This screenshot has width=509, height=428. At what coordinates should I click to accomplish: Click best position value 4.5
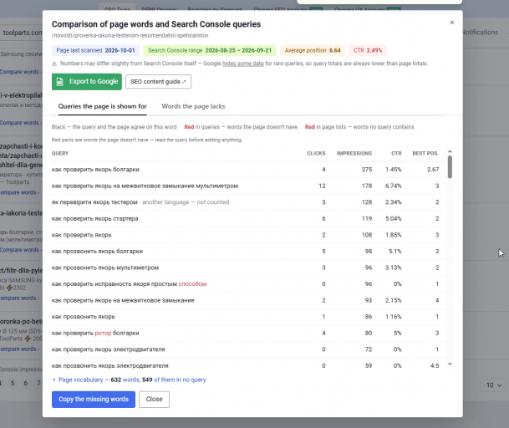click(435, 365)
